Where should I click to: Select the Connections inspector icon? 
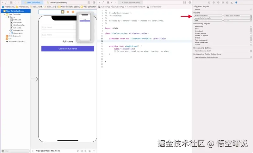coord(236,3)
